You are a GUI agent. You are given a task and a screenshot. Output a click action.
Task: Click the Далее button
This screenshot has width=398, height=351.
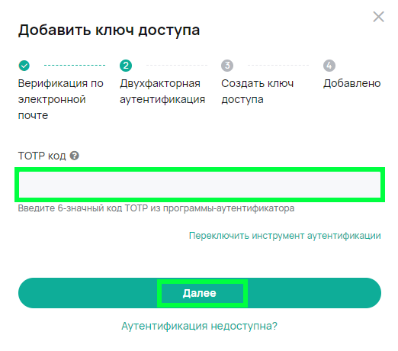click(x=200, y=293)
